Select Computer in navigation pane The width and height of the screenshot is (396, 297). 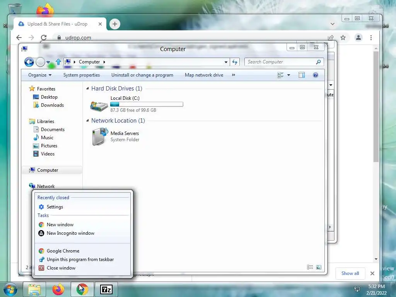click(x=52, y=170)
